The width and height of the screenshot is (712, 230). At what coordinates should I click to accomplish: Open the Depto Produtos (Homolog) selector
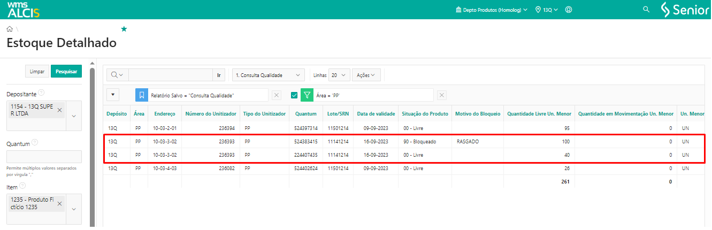[x=491, y=10]
